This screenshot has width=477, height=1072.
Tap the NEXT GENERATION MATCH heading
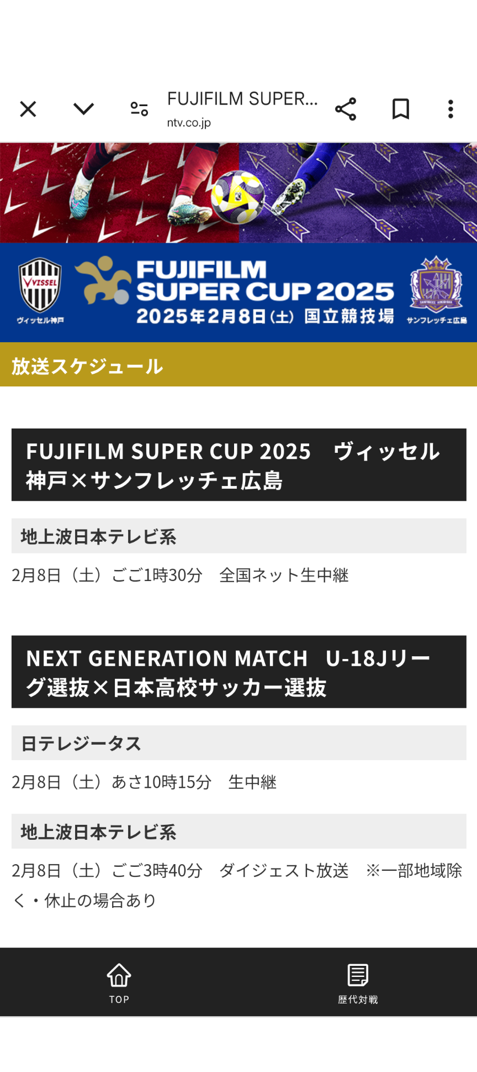(239, 672)
